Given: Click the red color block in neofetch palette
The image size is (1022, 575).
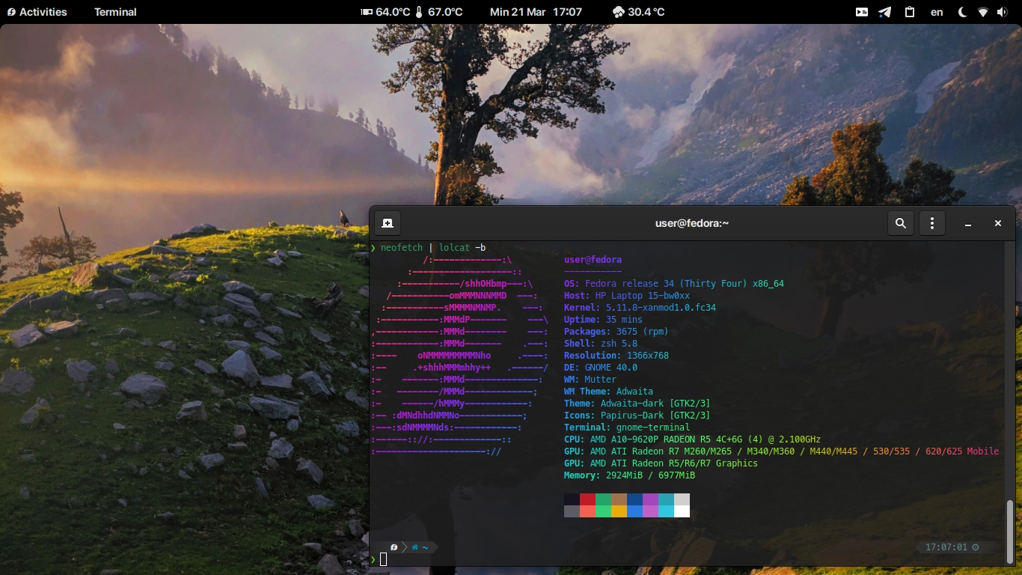Looking at the screenshot, I should [x=587, y=499].
